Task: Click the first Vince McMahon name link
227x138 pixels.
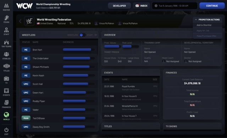Action: coord(106,23)
